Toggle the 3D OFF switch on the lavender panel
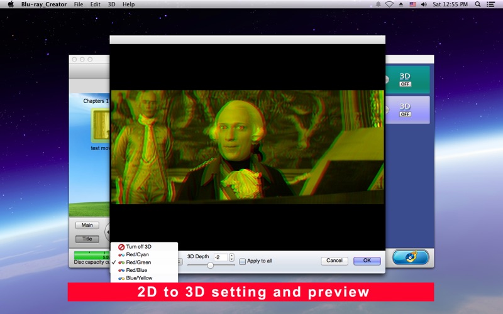This screenshot has height=314, width=503. coord(405,114)
